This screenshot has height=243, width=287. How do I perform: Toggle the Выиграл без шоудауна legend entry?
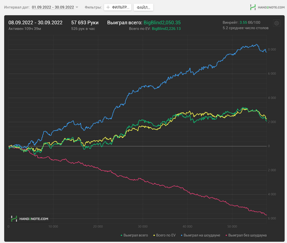[246, 235]
